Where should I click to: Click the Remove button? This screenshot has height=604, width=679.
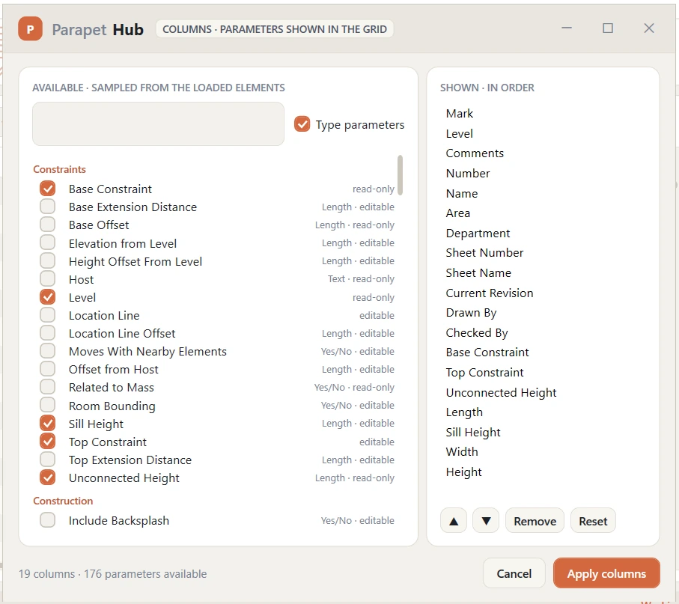535,521
